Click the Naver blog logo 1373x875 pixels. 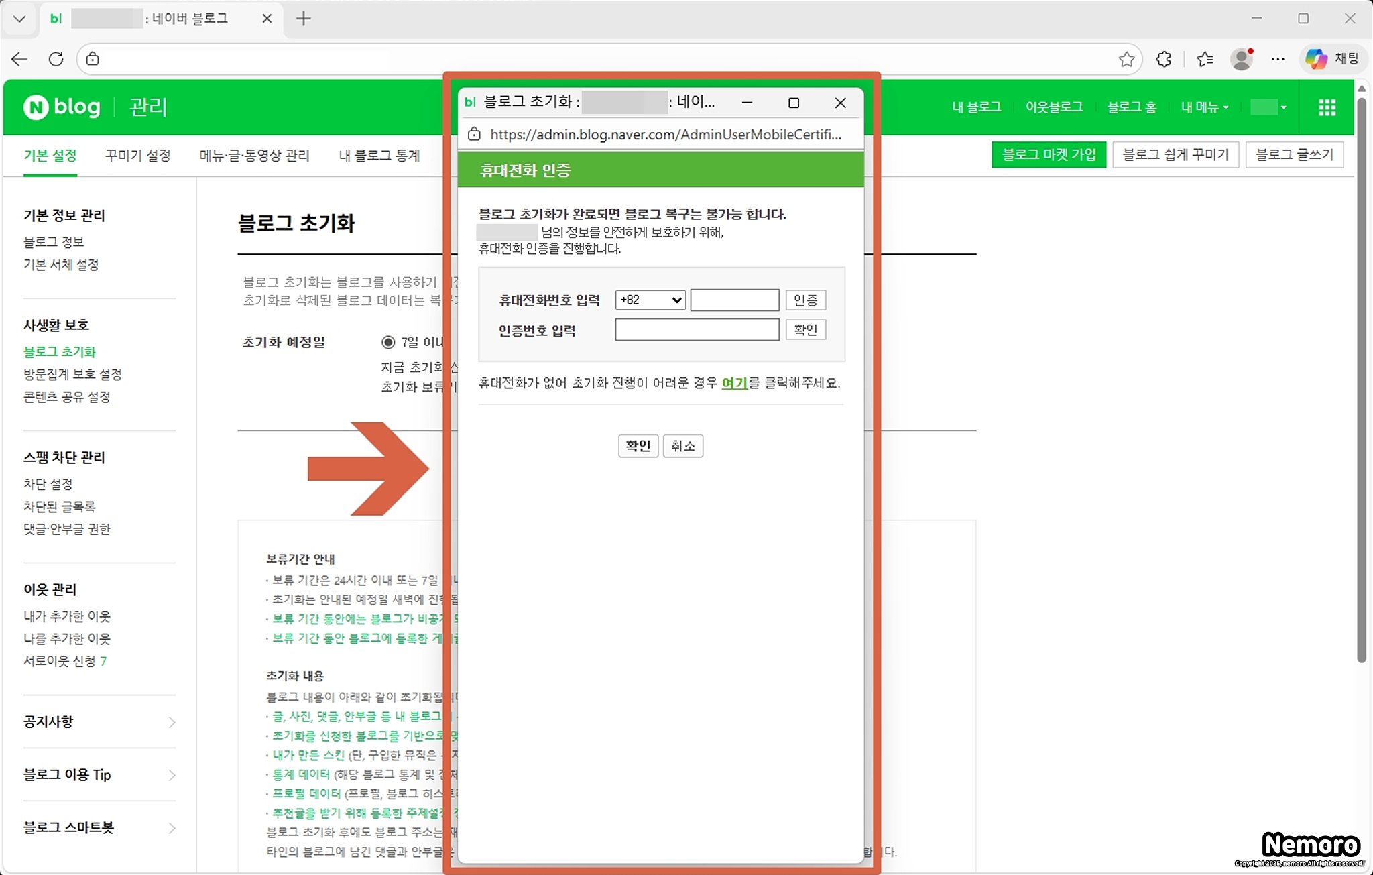coord(62,107)
